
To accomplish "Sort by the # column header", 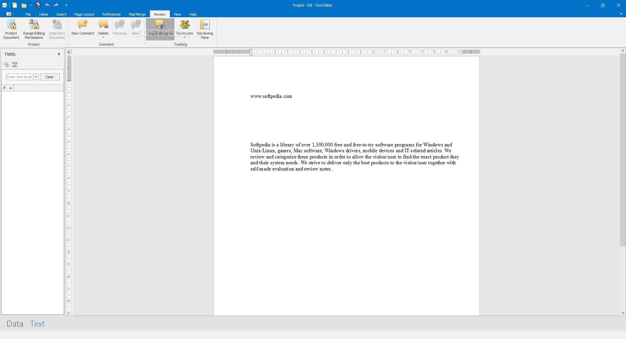I will click(7, 88).
